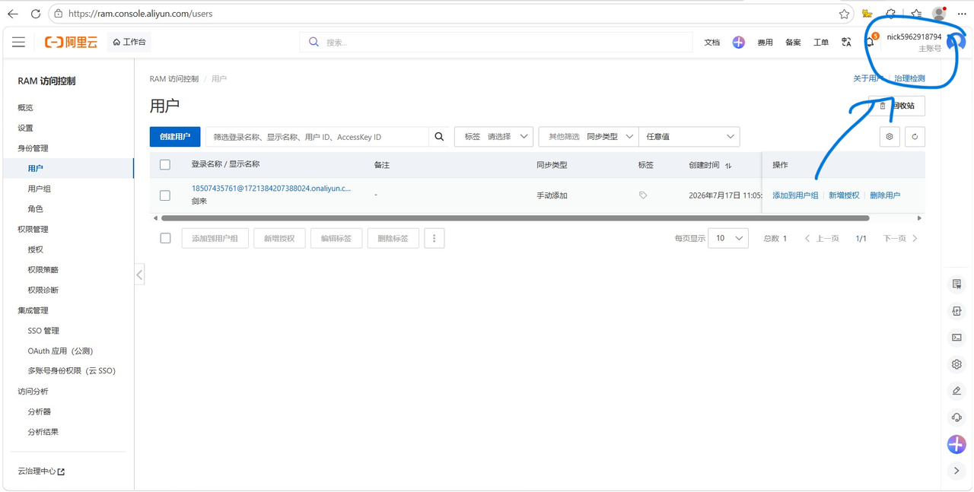Screen dimensions: 974x492
Task: Click the 创建用户 button
Action: tap(175, 137)
